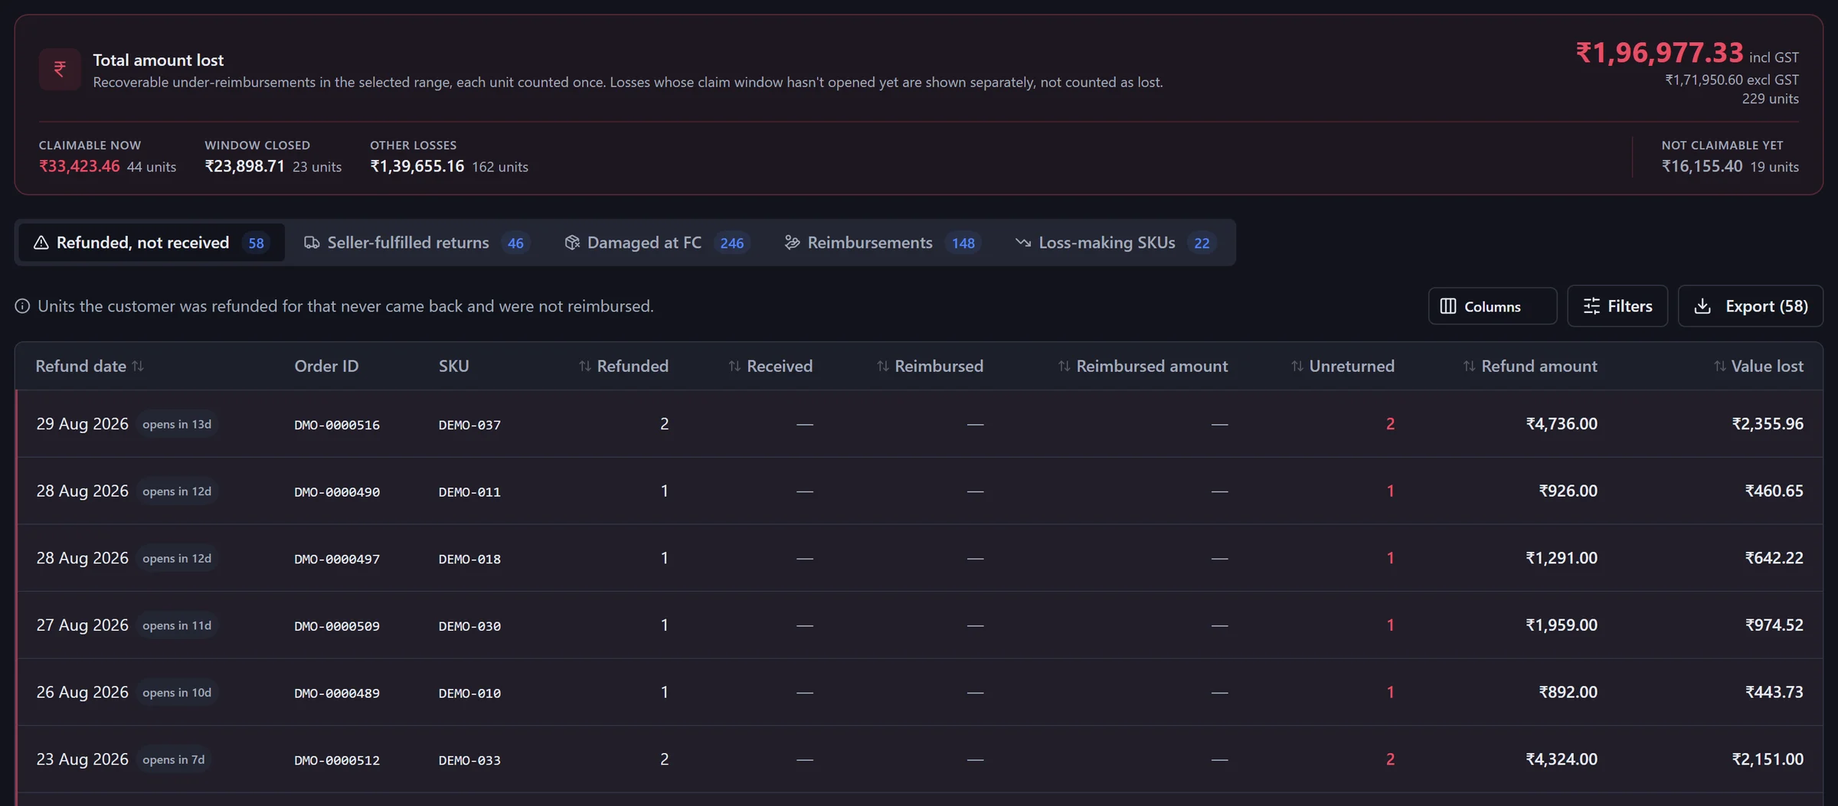
Task: Select order DMO-0000490
Action: [x=337, y=492]
